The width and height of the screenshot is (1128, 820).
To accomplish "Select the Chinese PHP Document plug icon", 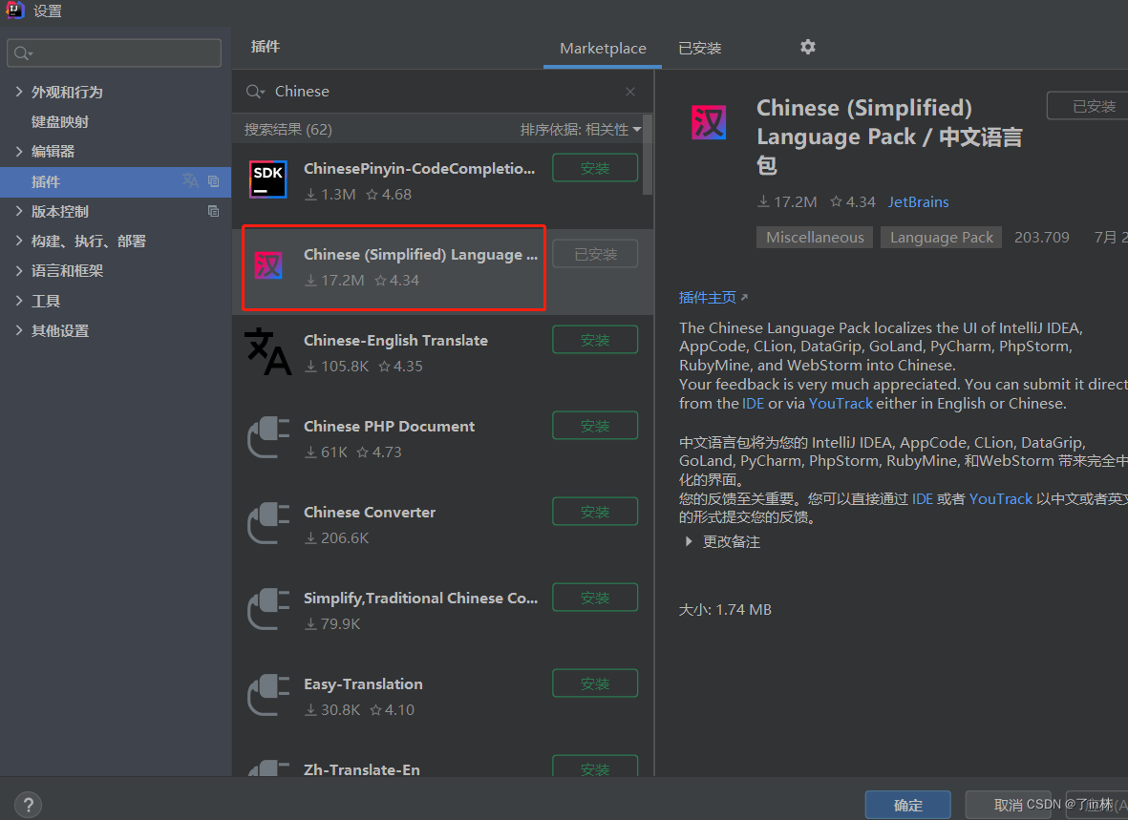I will tap(268, 437).
